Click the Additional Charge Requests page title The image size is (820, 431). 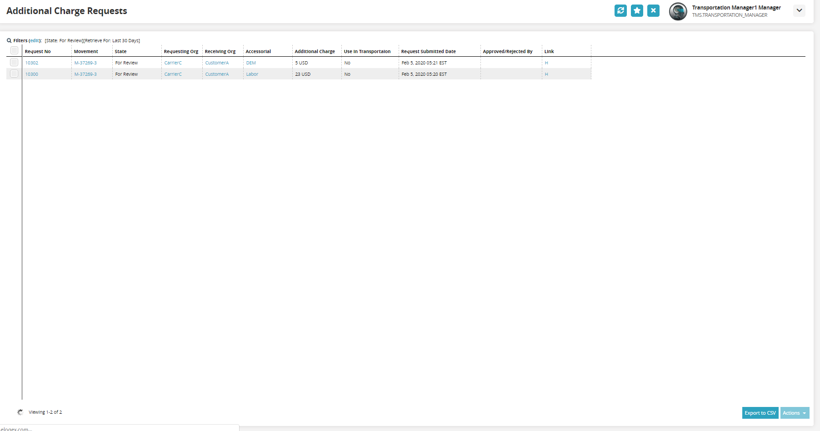67,11
